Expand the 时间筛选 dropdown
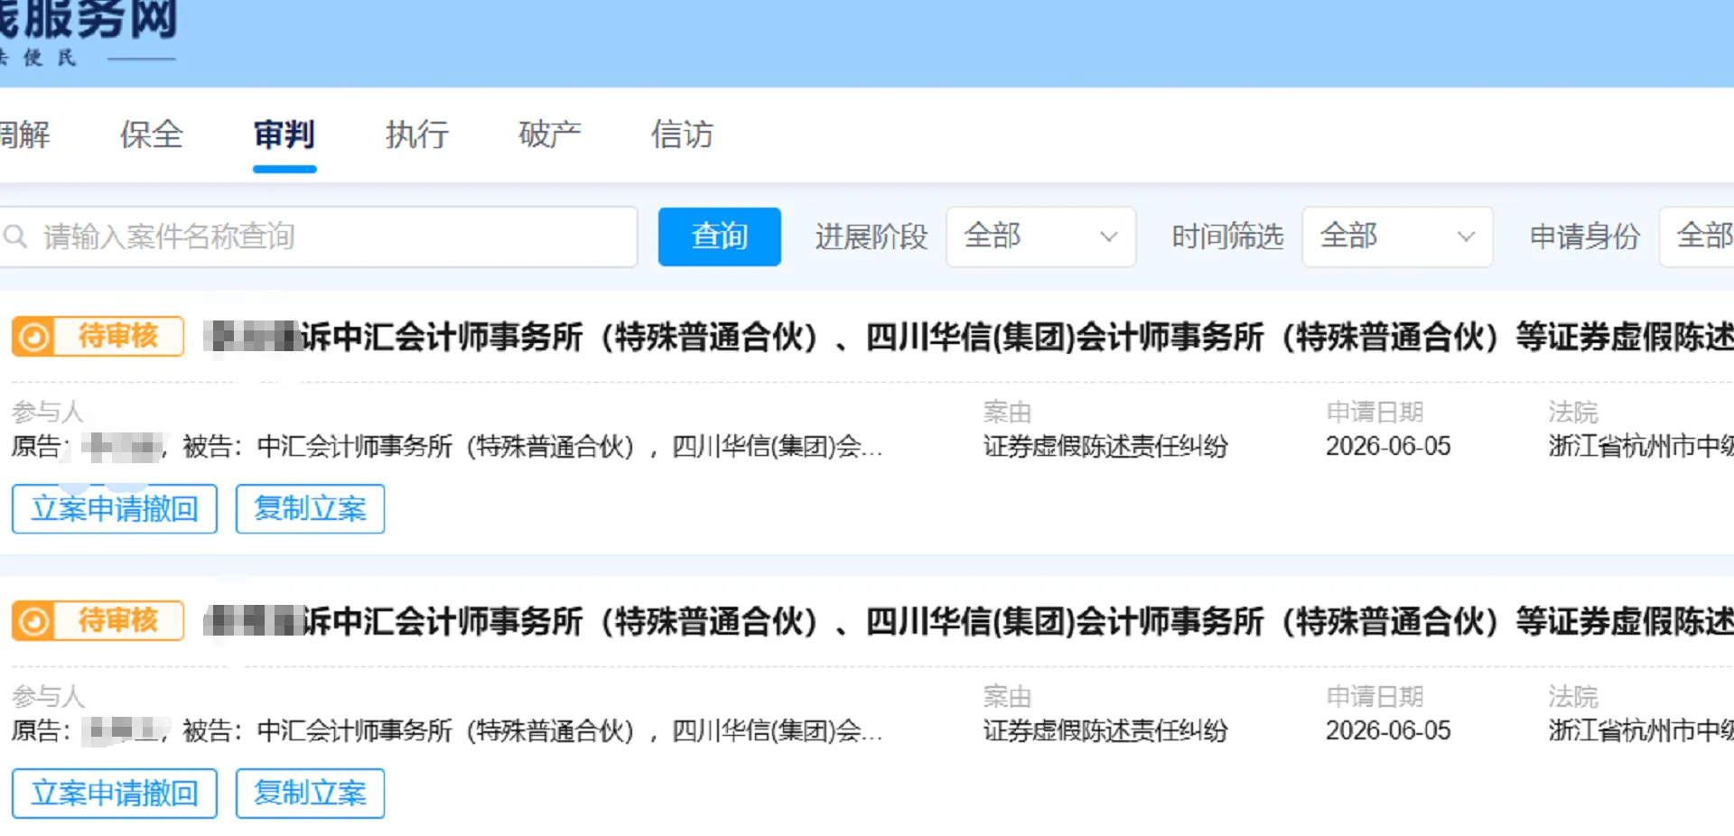Image resolution: width=1734 pixels, height=836 pixels. pos(1397,237)
